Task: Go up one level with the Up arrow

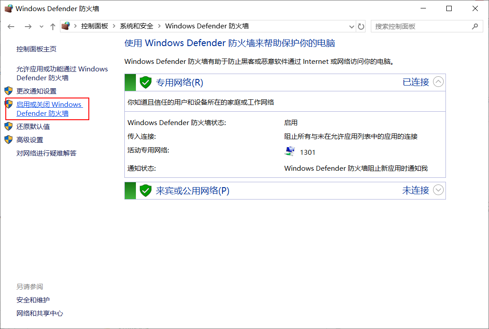Action: (53, 27)
